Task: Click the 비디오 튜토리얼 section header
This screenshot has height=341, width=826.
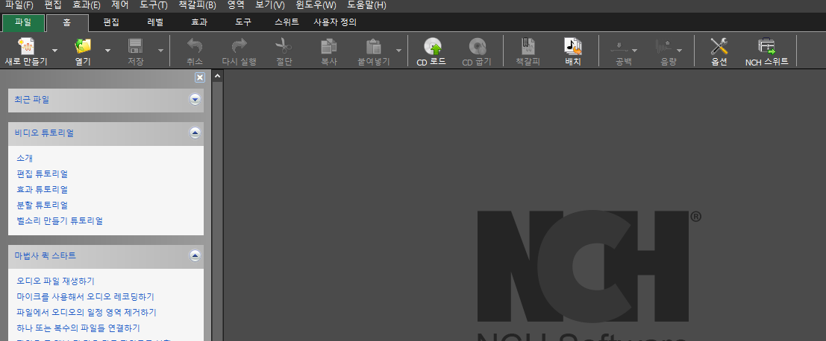Action: click(106, 133)
